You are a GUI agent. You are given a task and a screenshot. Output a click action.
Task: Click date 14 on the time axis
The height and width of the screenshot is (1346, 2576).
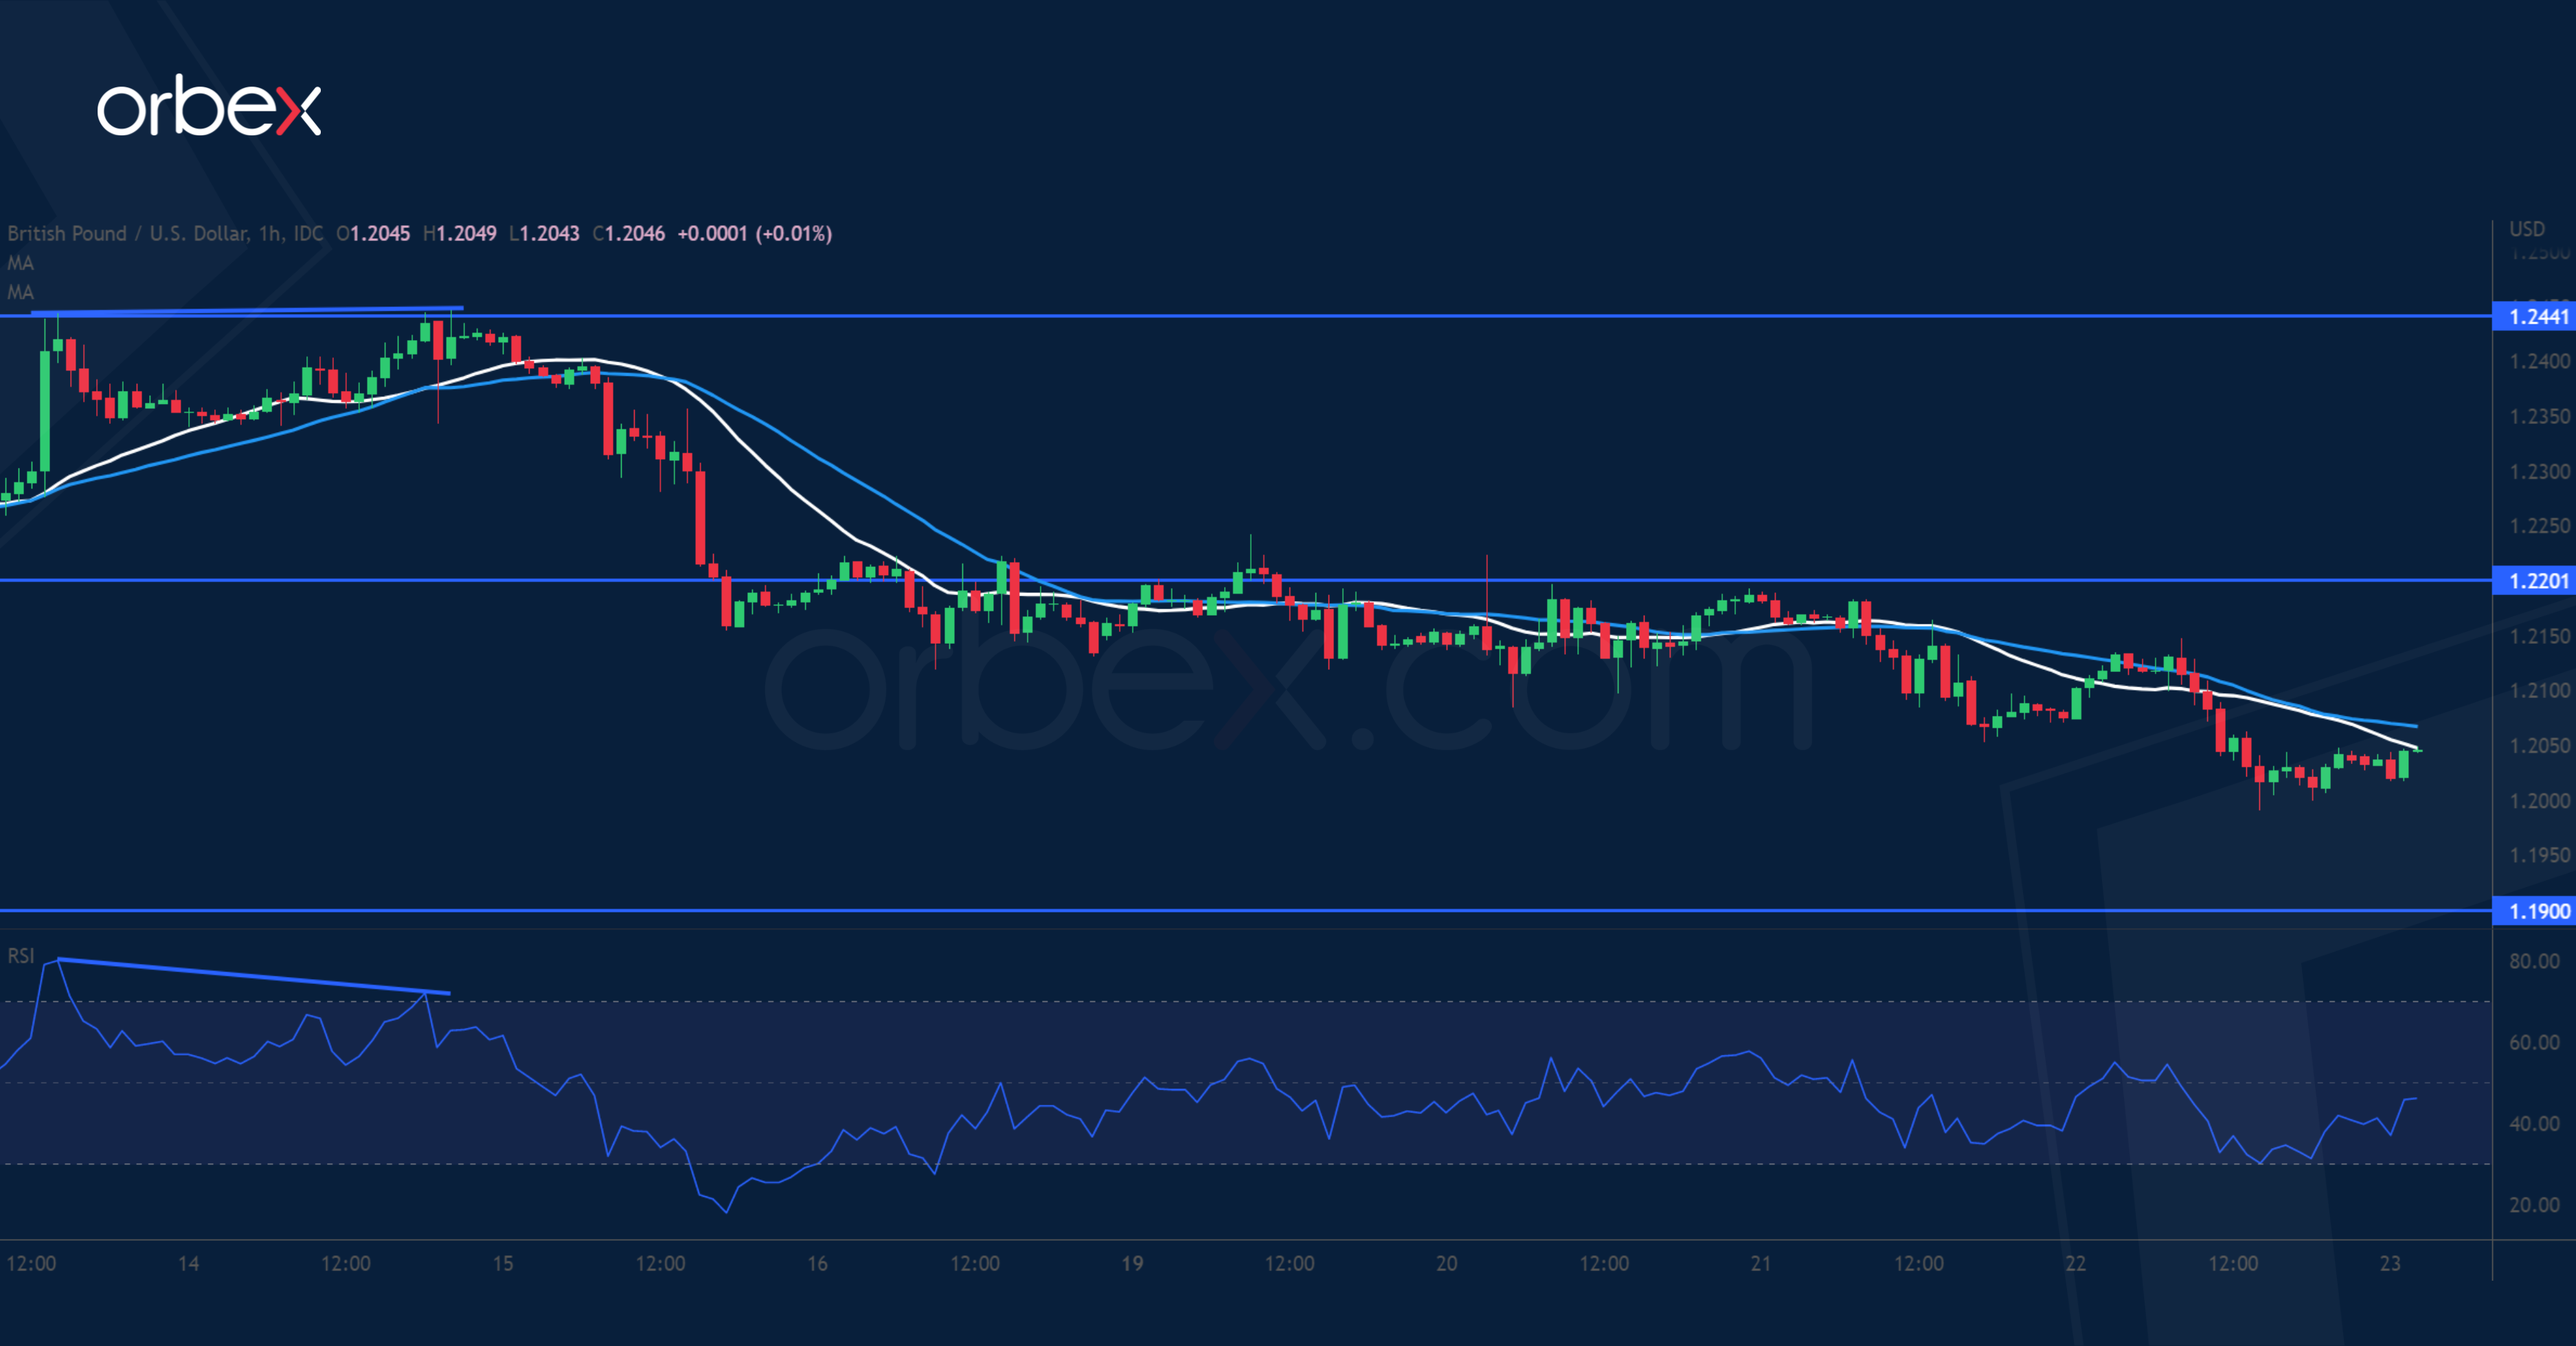(188, 1263)
